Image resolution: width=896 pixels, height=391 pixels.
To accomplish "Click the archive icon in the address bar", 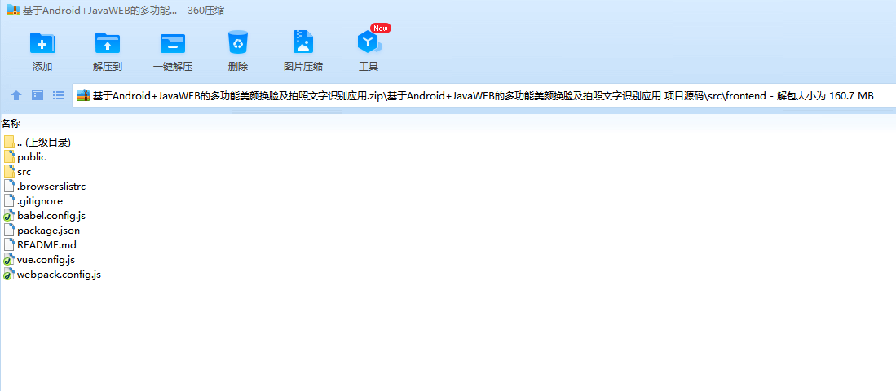I will 83,95.
